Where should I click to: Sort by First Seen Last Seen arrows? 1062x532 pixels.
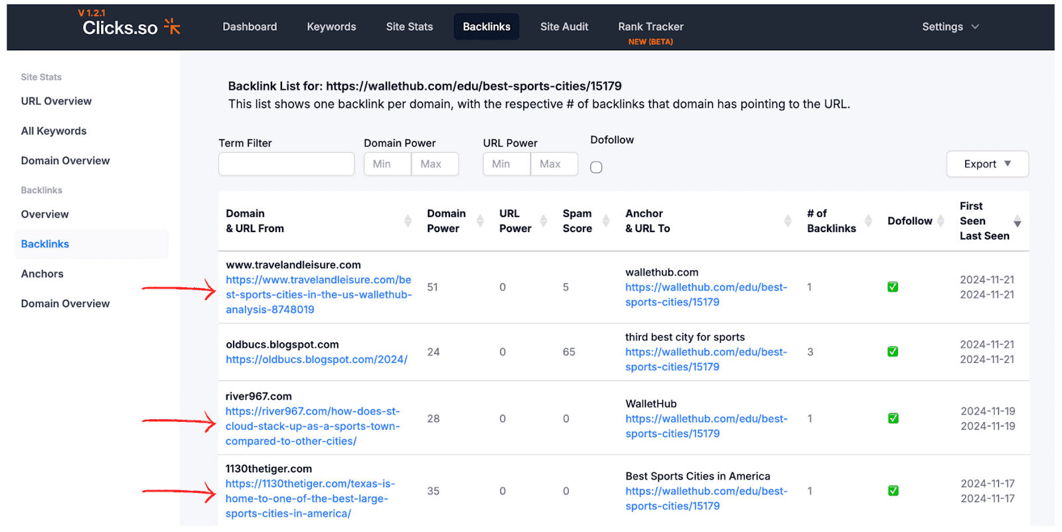pos(1017,222)
